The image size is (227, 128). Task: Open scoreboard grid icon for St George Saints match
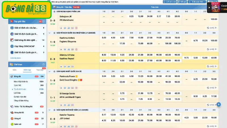pyautogui.click(x=72, y=105)
